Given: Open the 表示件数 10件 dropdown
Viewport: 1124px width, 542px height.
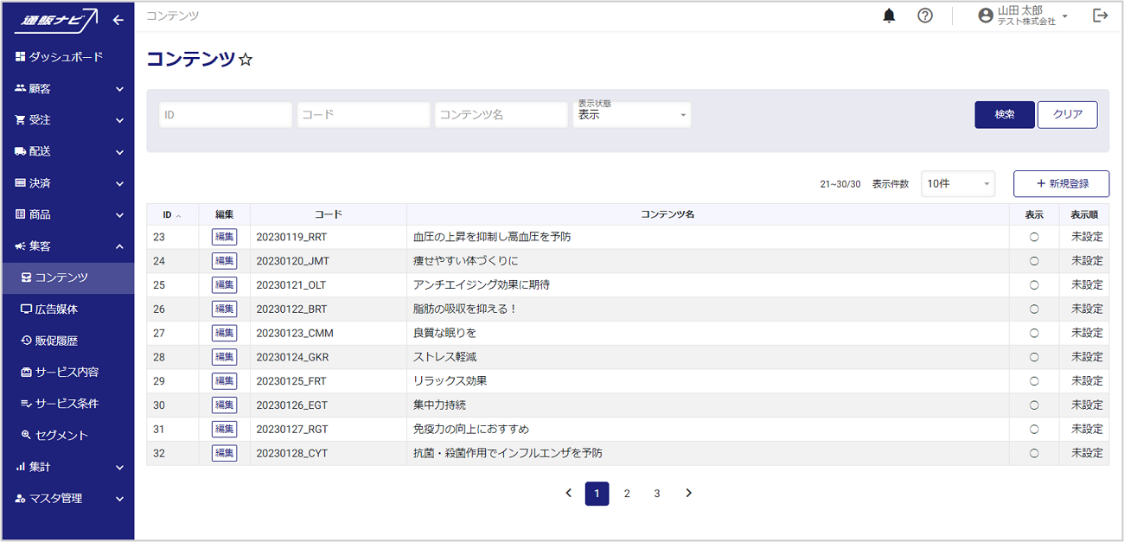Looking at the screenshot, I should 957,183.
